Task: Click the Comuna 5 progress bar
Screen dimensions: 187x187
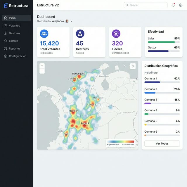Action: (162, 125)
